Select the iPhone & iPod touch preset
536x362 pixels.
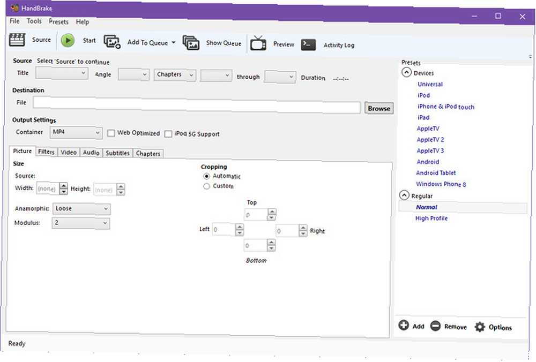(x=446, y=107)
